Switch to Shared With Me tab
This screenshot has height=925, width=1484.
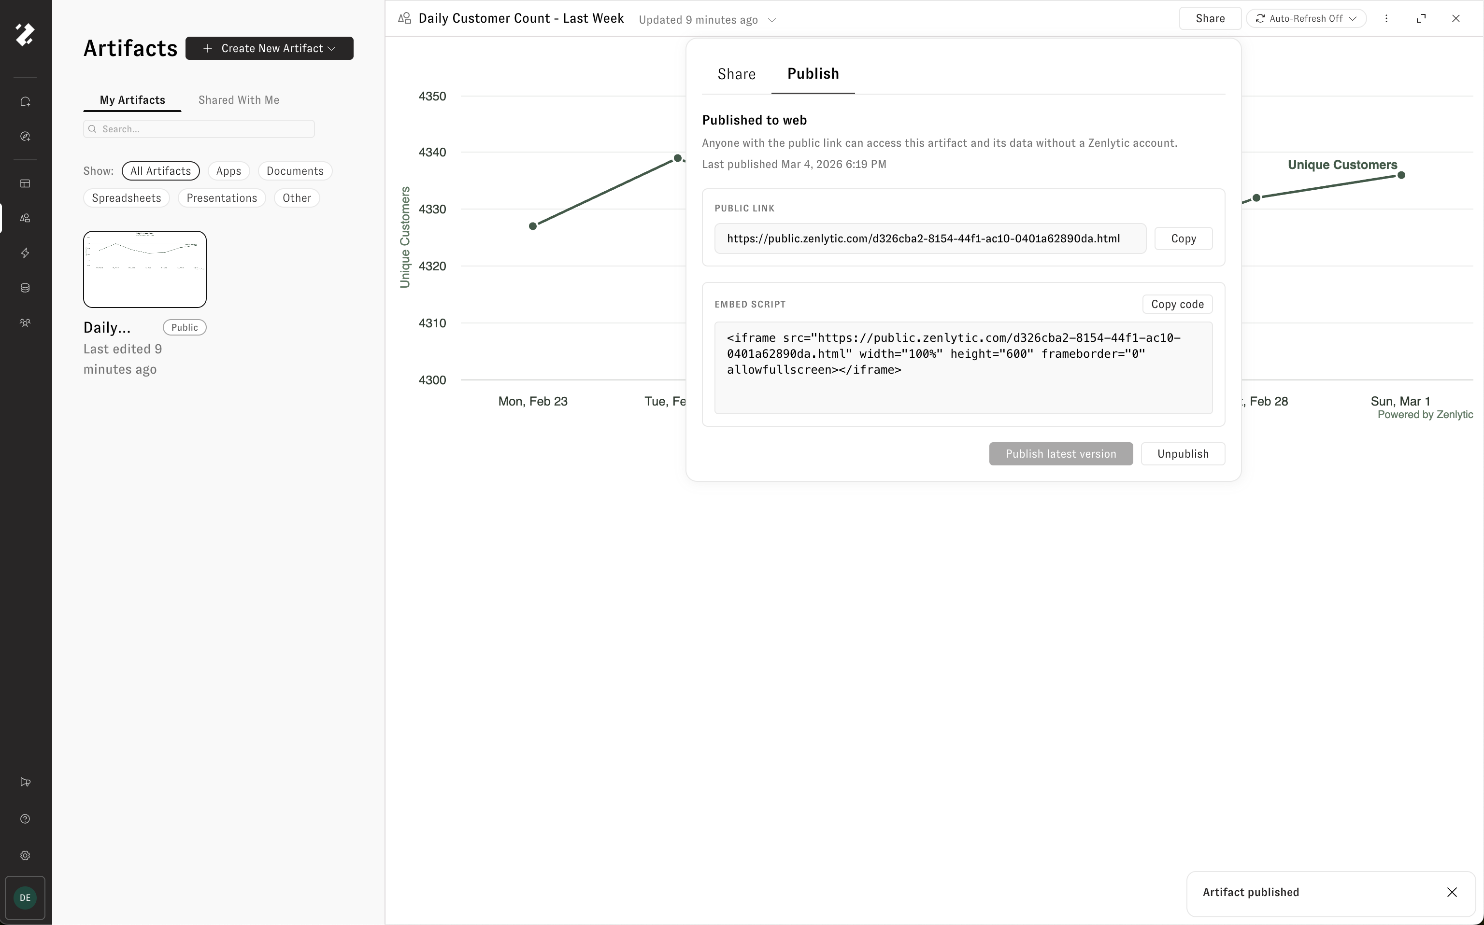pos(239,100)
